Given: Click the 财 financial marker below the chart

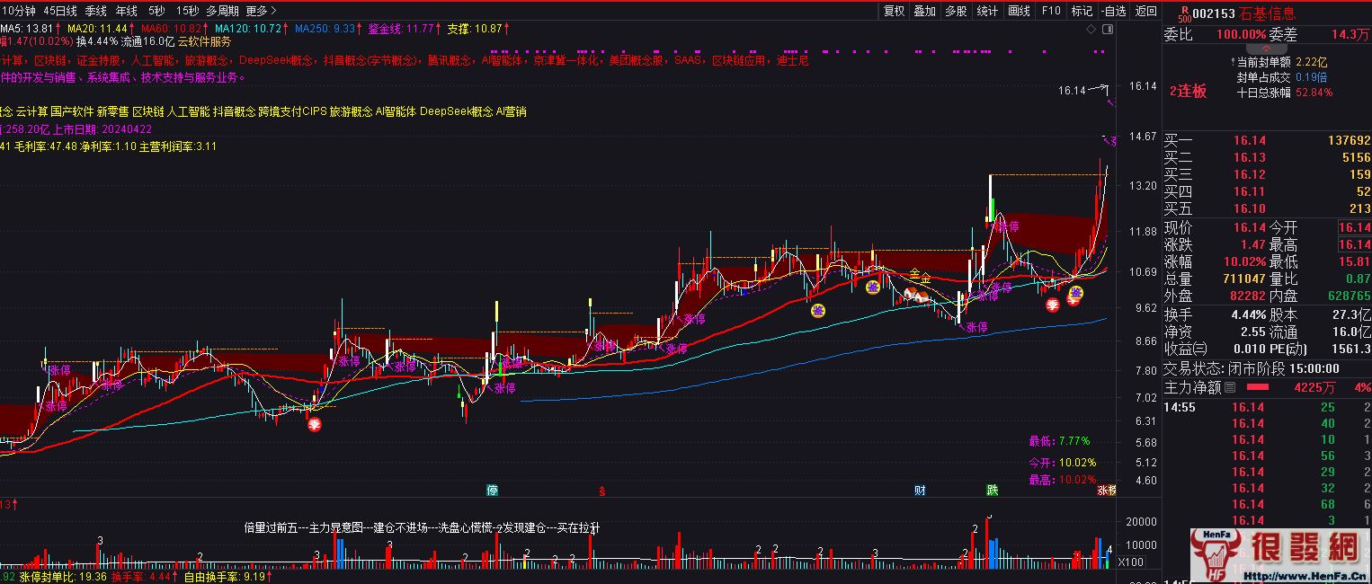Looking at the screenshot, I should pos(920,490).
